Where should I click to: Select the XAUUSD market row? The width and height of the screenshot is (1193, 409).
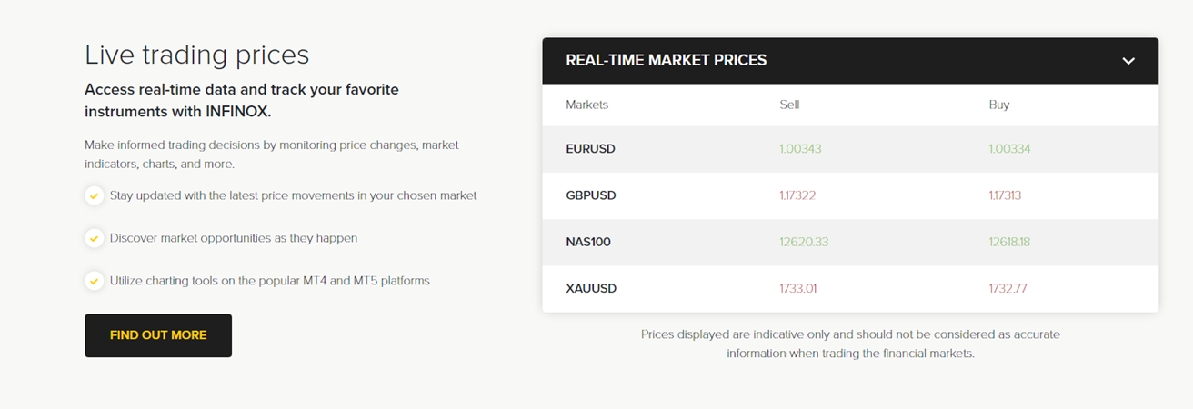(591, 288)
